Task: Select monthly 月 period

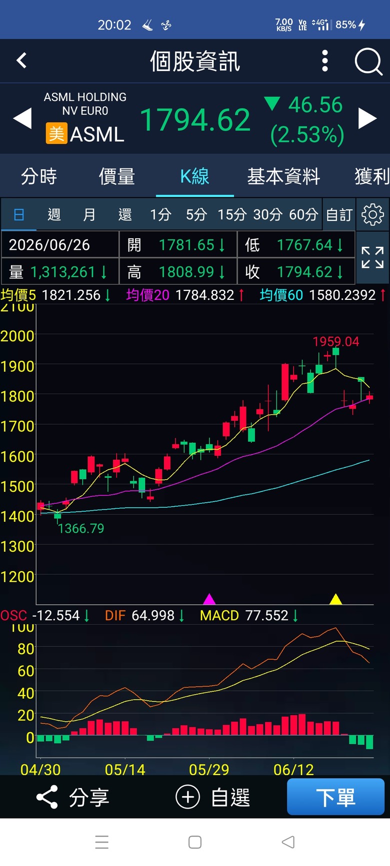Action: click(x=89, y=214)
